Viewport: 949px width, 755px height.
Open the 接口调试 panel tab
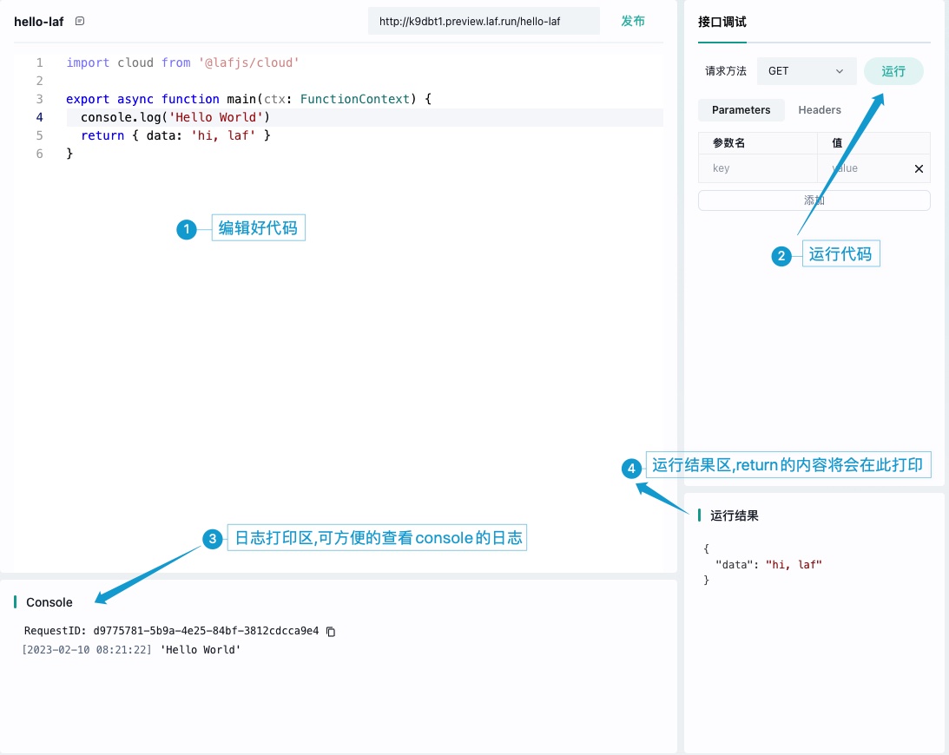722,22
